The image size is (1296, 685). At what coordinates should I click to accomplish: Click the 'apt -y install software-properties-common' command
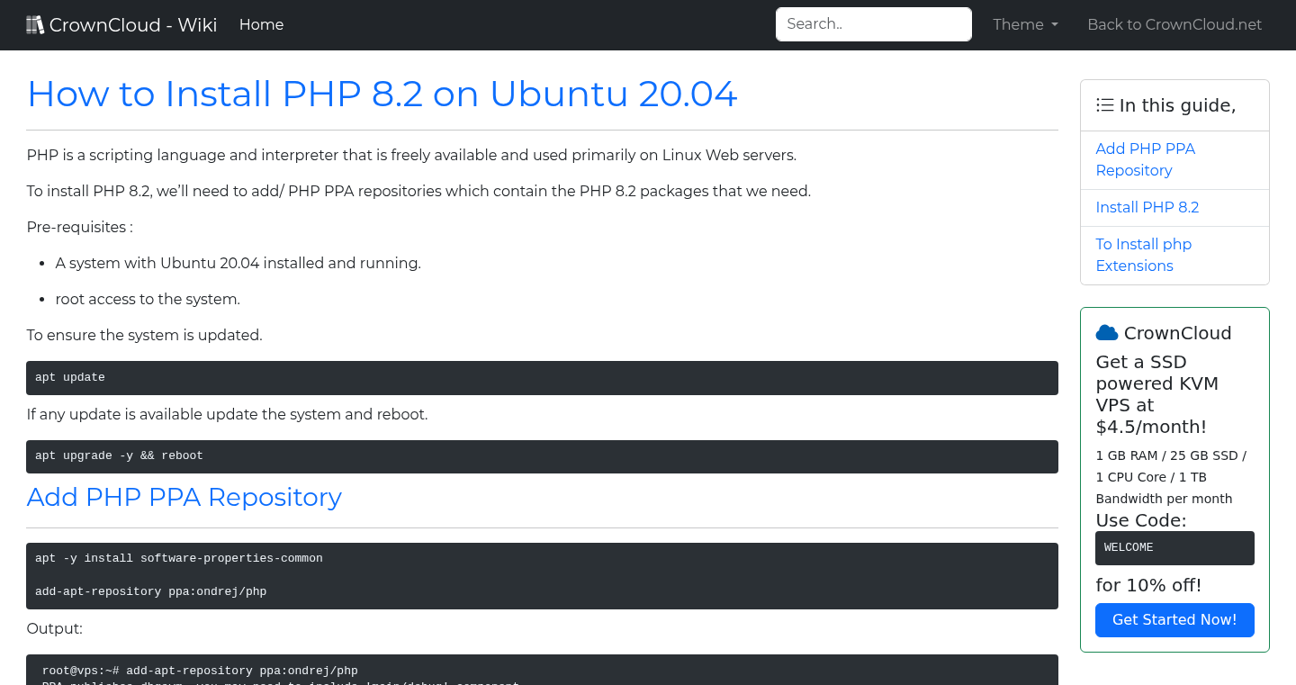click(x=178, y=558)
